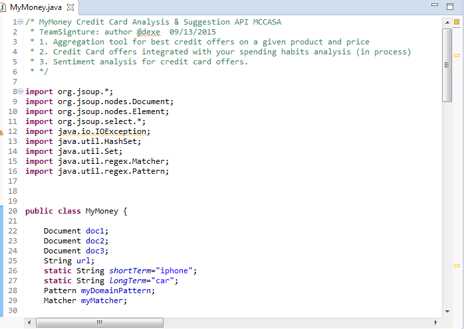Click the 'myDomainPattern' field name
The height and width of the screenshot is (329, 464).
[x=116, y=291]
